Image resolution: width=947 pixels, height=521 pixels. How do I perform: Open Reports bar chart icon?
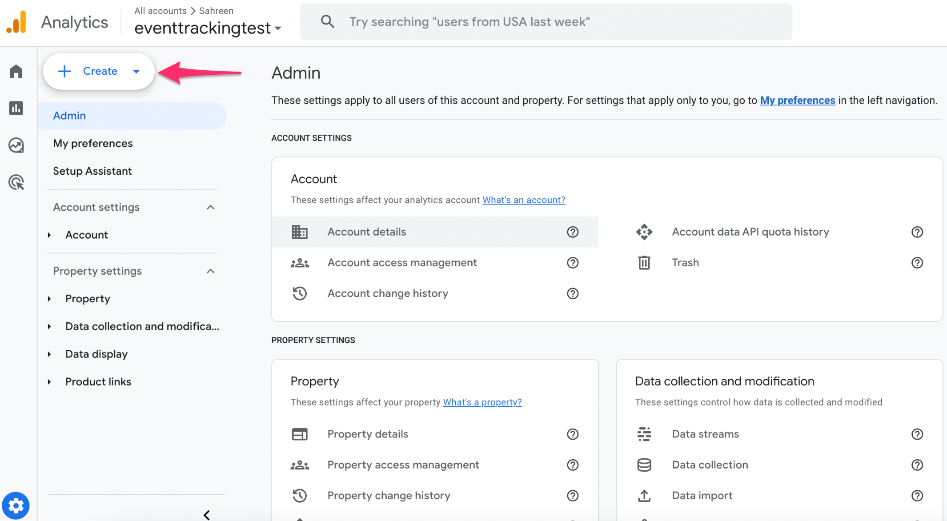(x=16, y=108)
